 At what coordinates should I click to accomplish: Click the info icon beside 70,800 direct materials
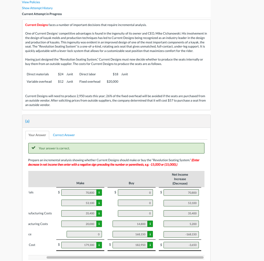pyautogui.click(x=99, y=192)
